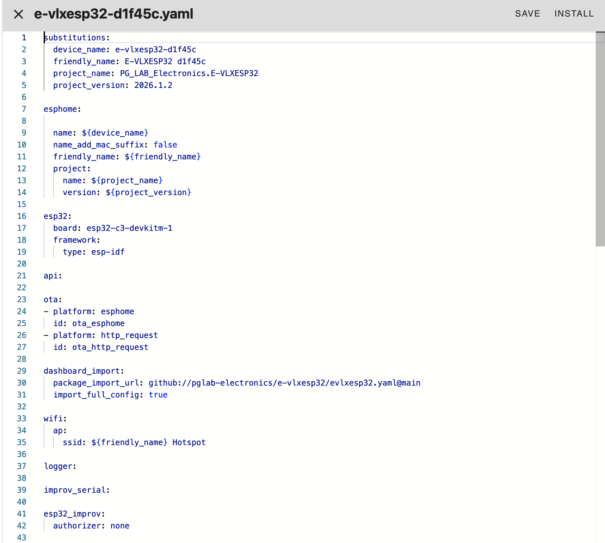Place cursor on the ota: line
This screenshot has height=543, width=605.
(x=53, y=300)
